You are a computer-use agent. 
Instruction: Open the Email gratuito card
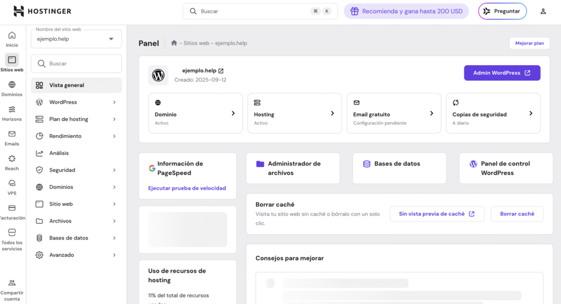point(393,113)
